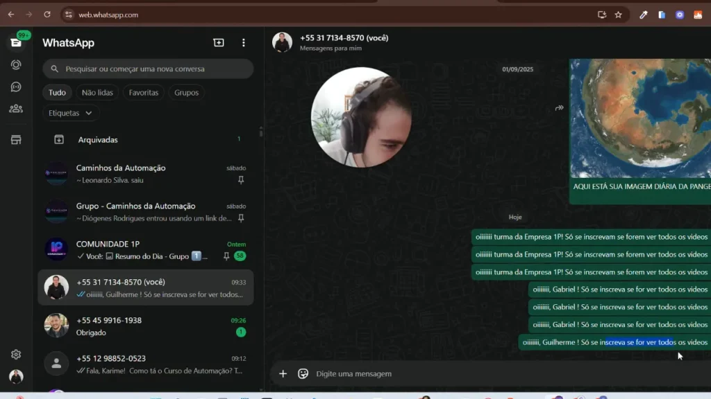Open the Channels icon in sidebar
This screenshot has width=711, height=399.
16,87
